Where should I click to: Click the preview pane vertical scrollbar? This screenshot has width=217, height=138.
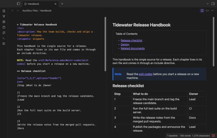(x=213, y=41)
